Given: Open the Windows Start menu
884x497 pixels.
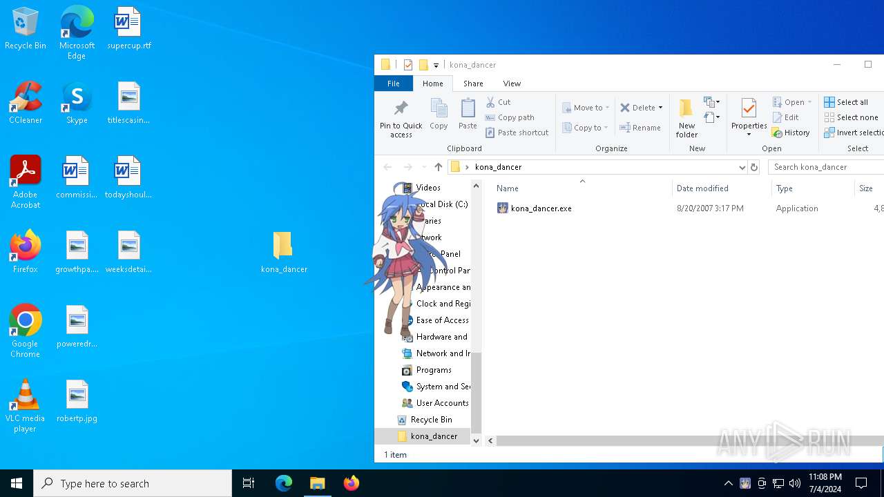Looking at the screenshot, I should click(17, 483).
